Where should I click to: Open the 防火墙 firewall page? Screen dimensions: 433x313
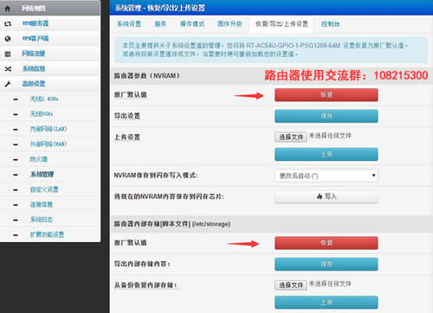click(x=39, y=159)
